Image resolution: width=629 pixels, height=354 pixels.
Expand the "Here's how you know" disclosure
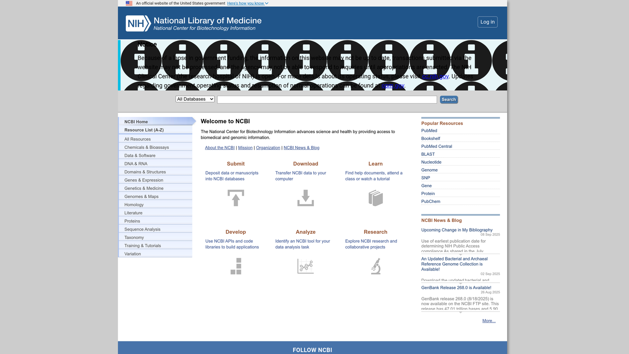coord(248,3)
